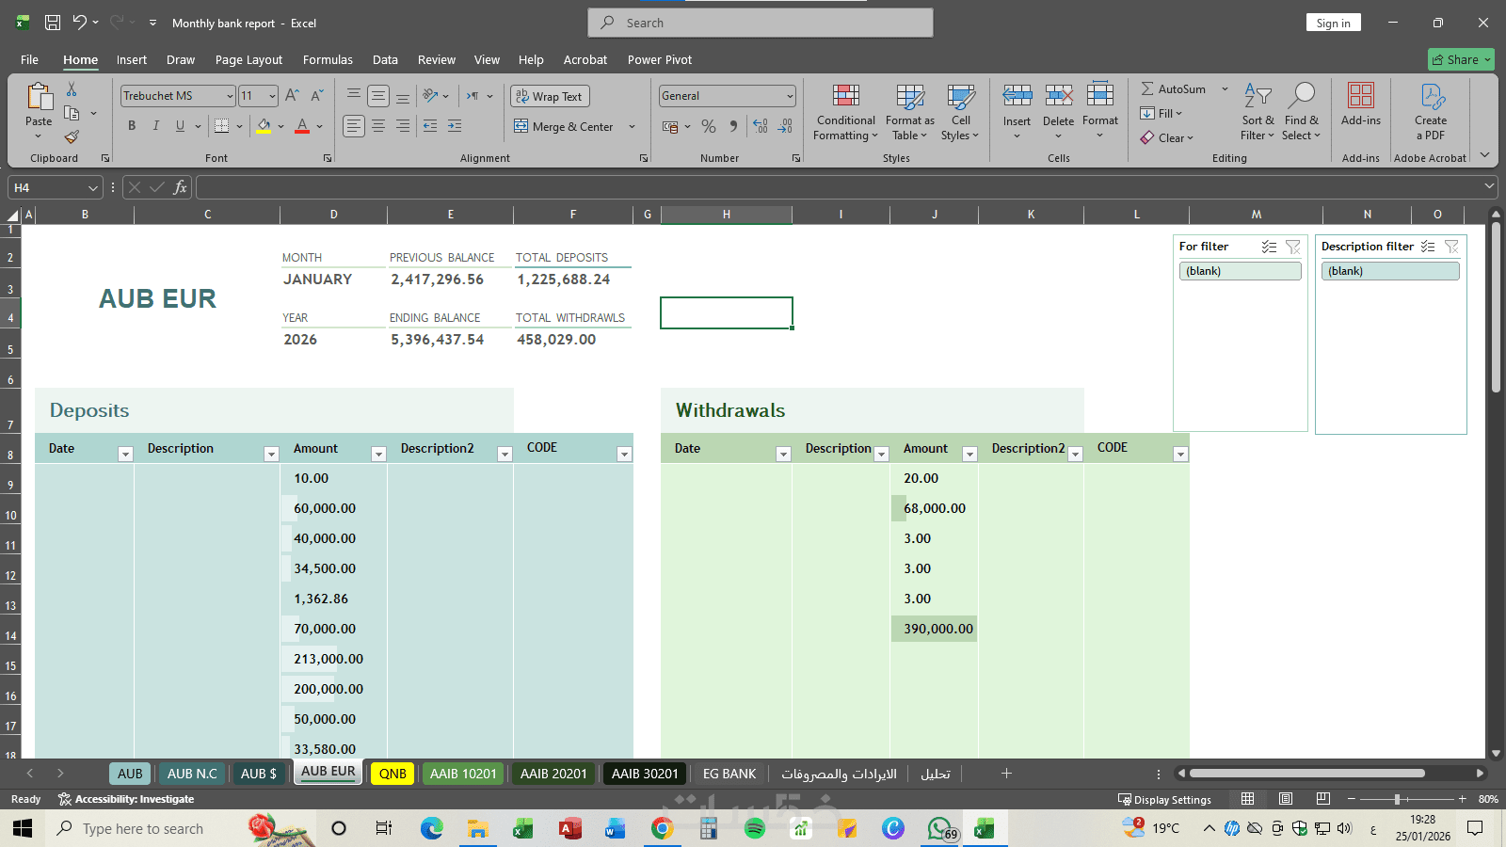Click the Save icon in title bar
This screenshot has width=1506, height=847.
coord(53,23)
